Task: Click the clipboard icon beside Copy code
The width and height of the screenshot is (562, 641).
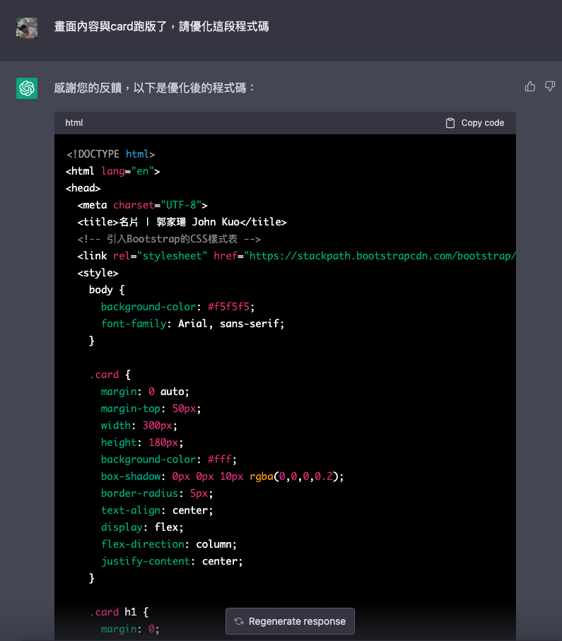Action: [x=450, y=123]
